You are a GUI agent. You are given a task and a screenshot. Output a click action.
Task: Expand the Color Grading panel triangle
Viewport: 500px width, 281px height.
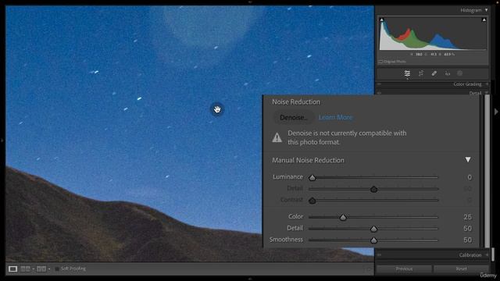487,84
